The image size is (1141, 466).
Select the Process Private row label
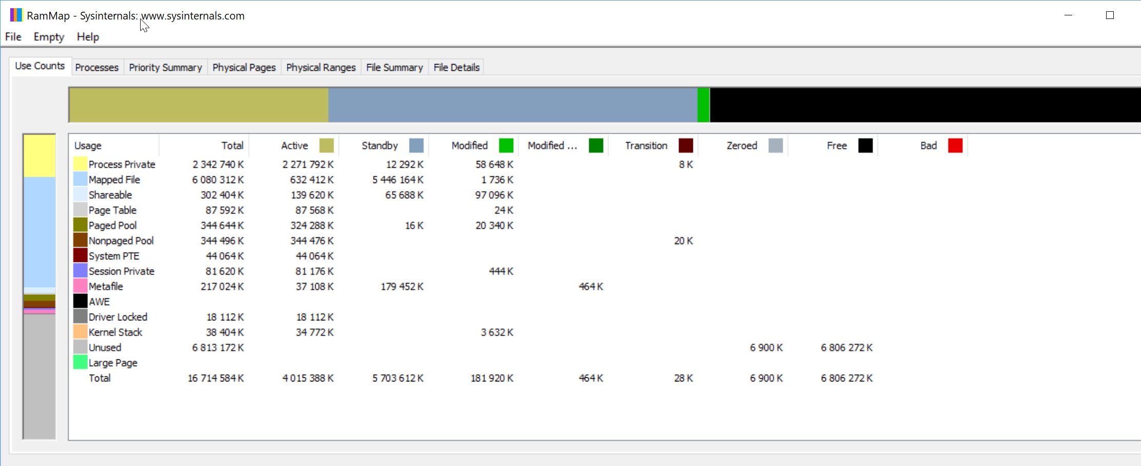click(x=122, y=164)
